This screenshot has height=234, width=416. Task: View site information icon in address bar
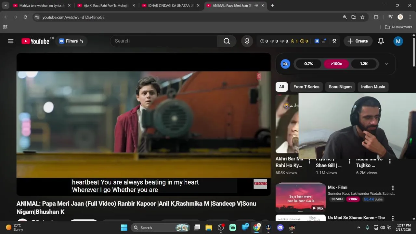[37, 17]
